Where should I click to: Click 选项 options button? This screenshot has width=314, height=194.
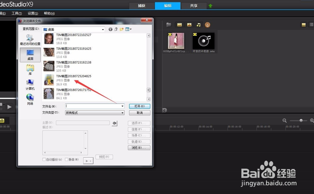point(139,123)
